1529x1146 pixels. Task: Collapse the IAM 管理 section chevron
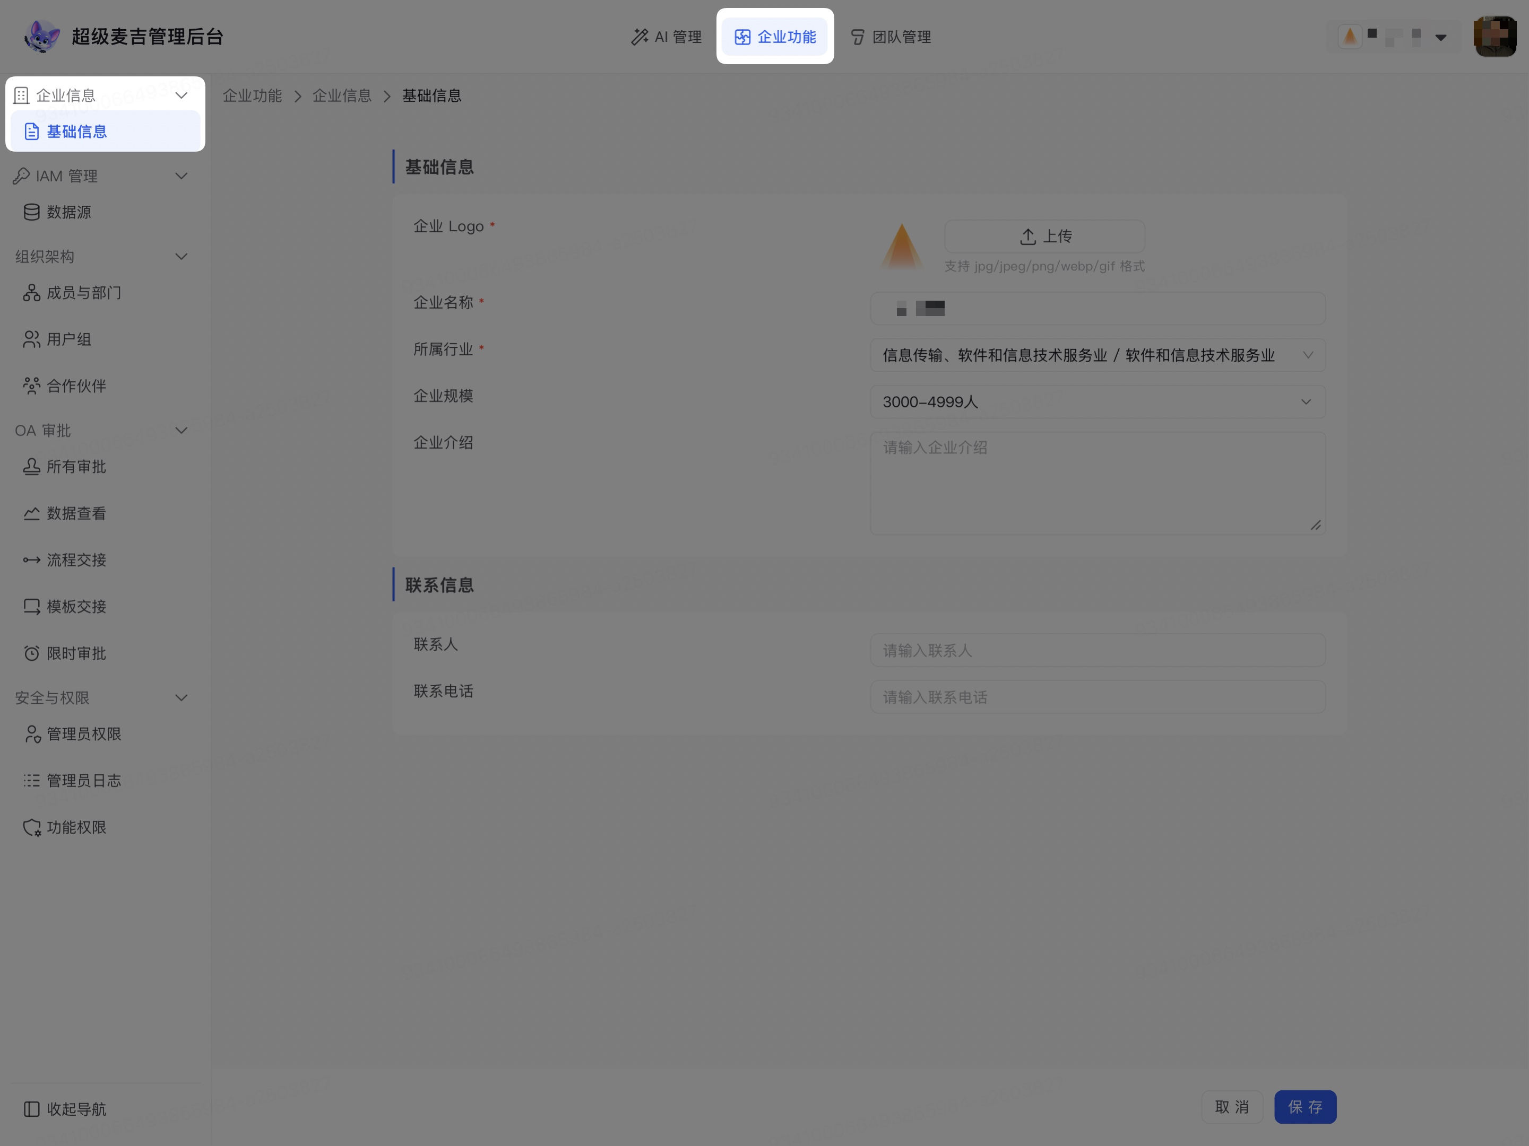(182, 176)
